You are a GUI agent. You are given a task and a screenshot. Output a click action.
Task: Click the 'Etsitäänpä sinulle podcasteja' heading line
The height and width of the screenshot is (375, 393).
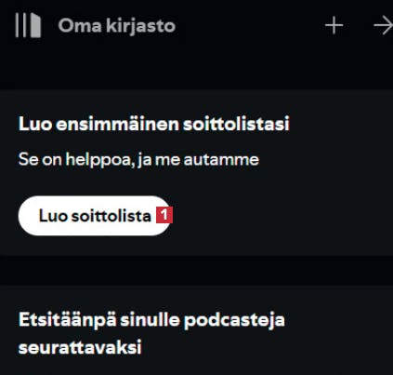[x=151, y=320]
